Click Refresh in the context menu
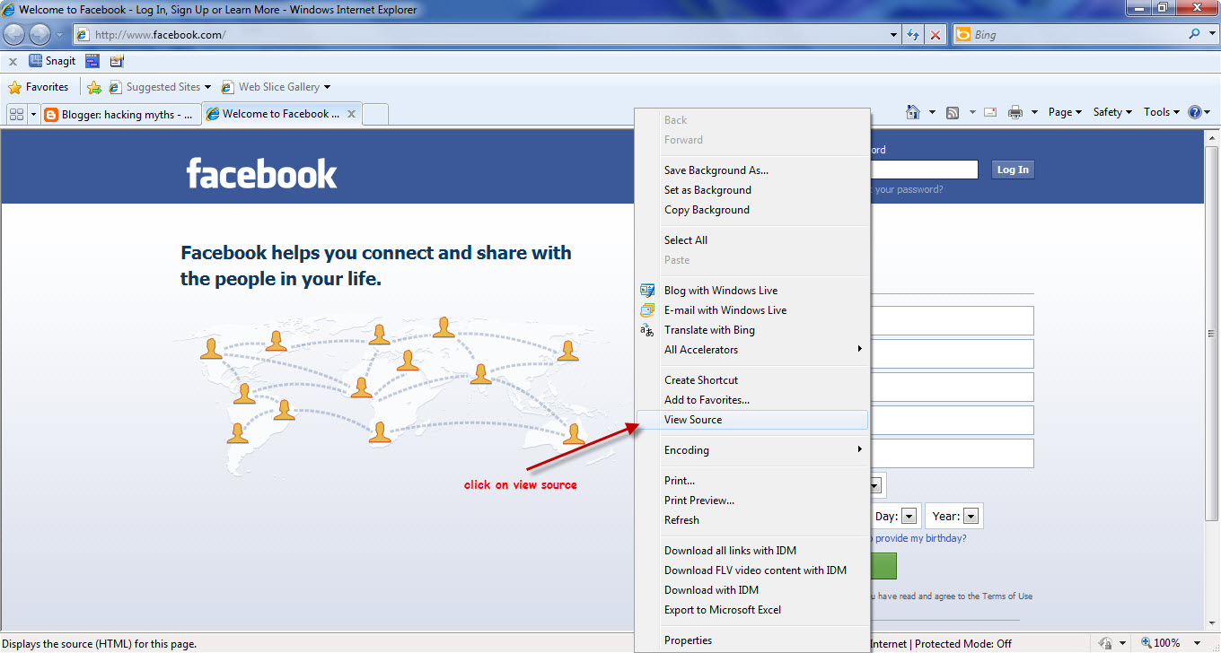Viewport: 1221px width, 653px height. point(752,520)
